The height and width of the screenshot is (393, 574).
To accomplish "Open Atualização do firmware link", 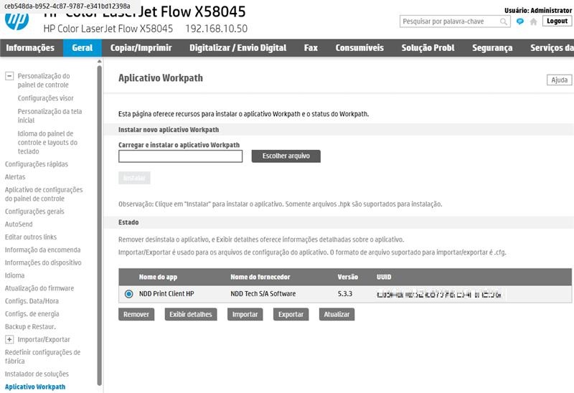I will point(39,288).
